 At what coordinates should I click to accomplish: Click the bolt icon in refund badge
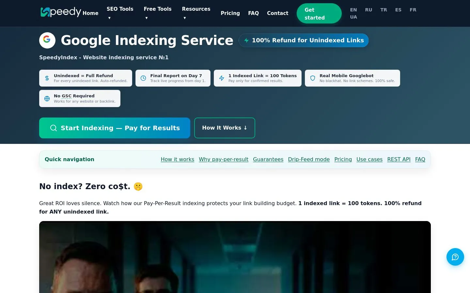click(x=246, y=40)
